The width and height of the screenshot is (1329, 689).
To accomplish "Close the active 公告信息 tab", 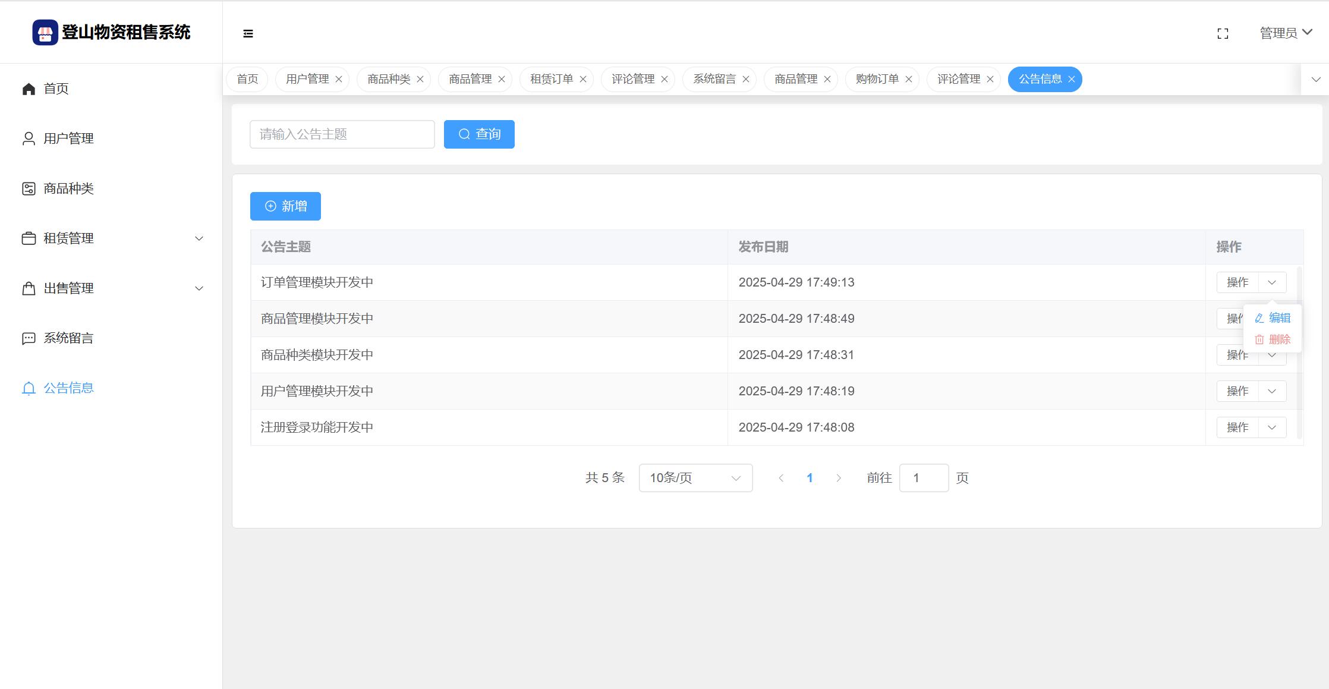I will click(1071, 80).
